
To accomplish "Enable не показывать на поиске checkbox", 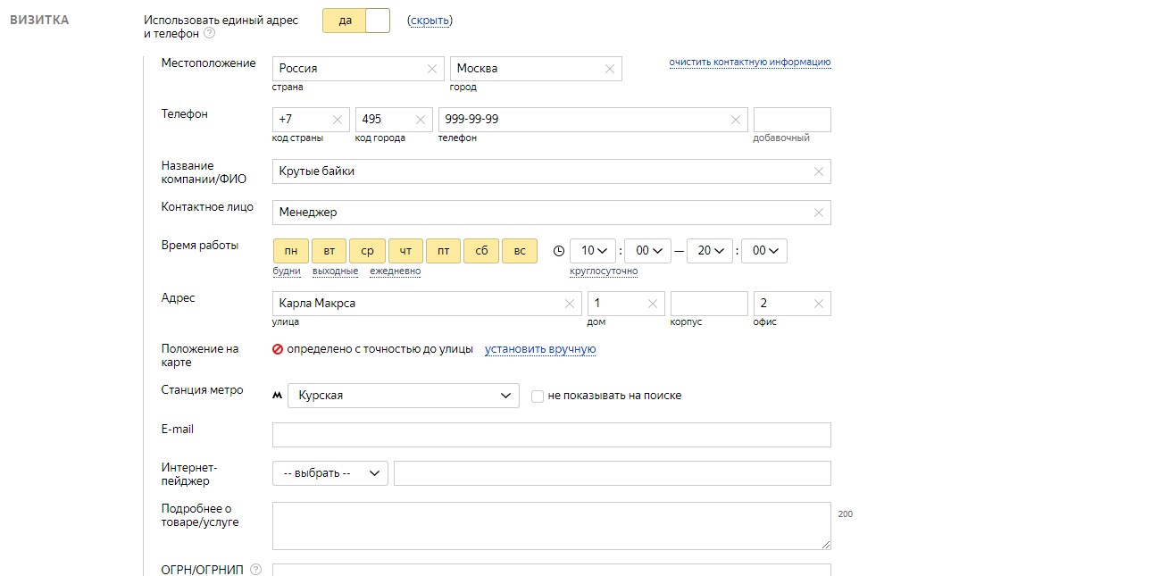I will coord(538,396).
